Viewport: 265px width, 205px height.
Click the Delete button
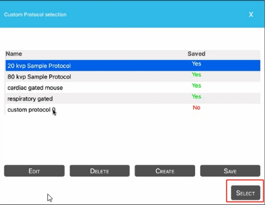[99, 171]
